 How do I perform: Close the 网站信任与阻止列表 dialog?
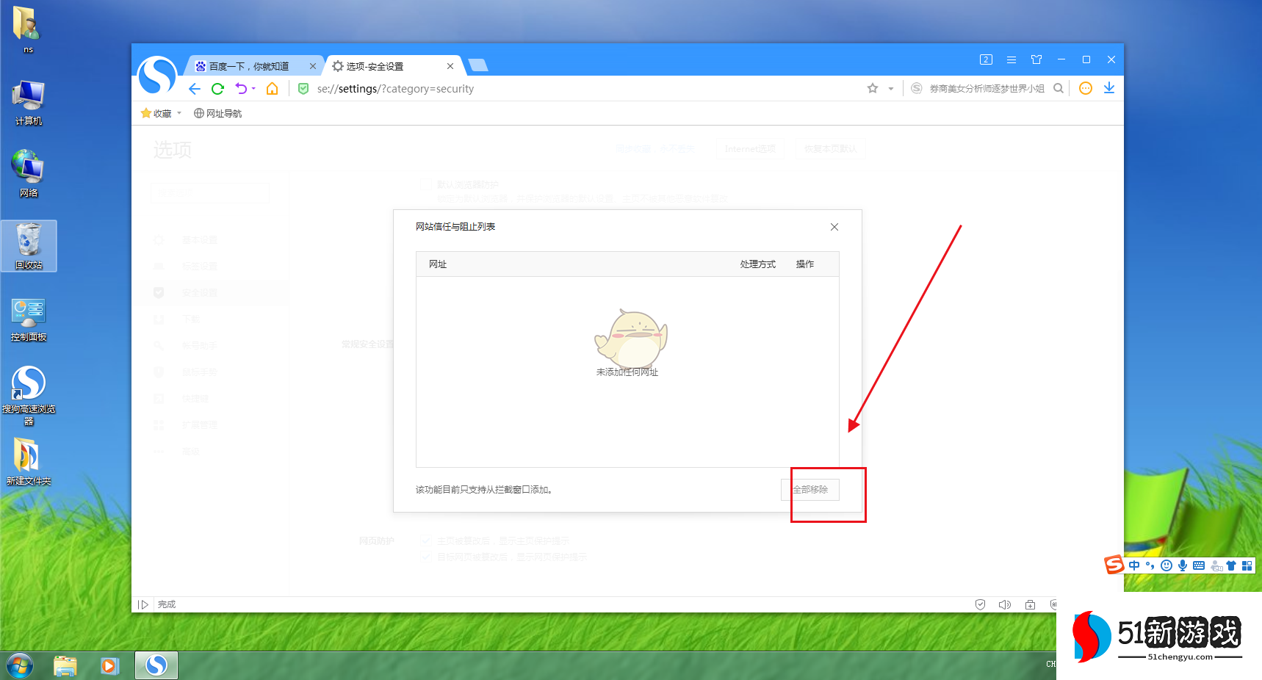834,227
